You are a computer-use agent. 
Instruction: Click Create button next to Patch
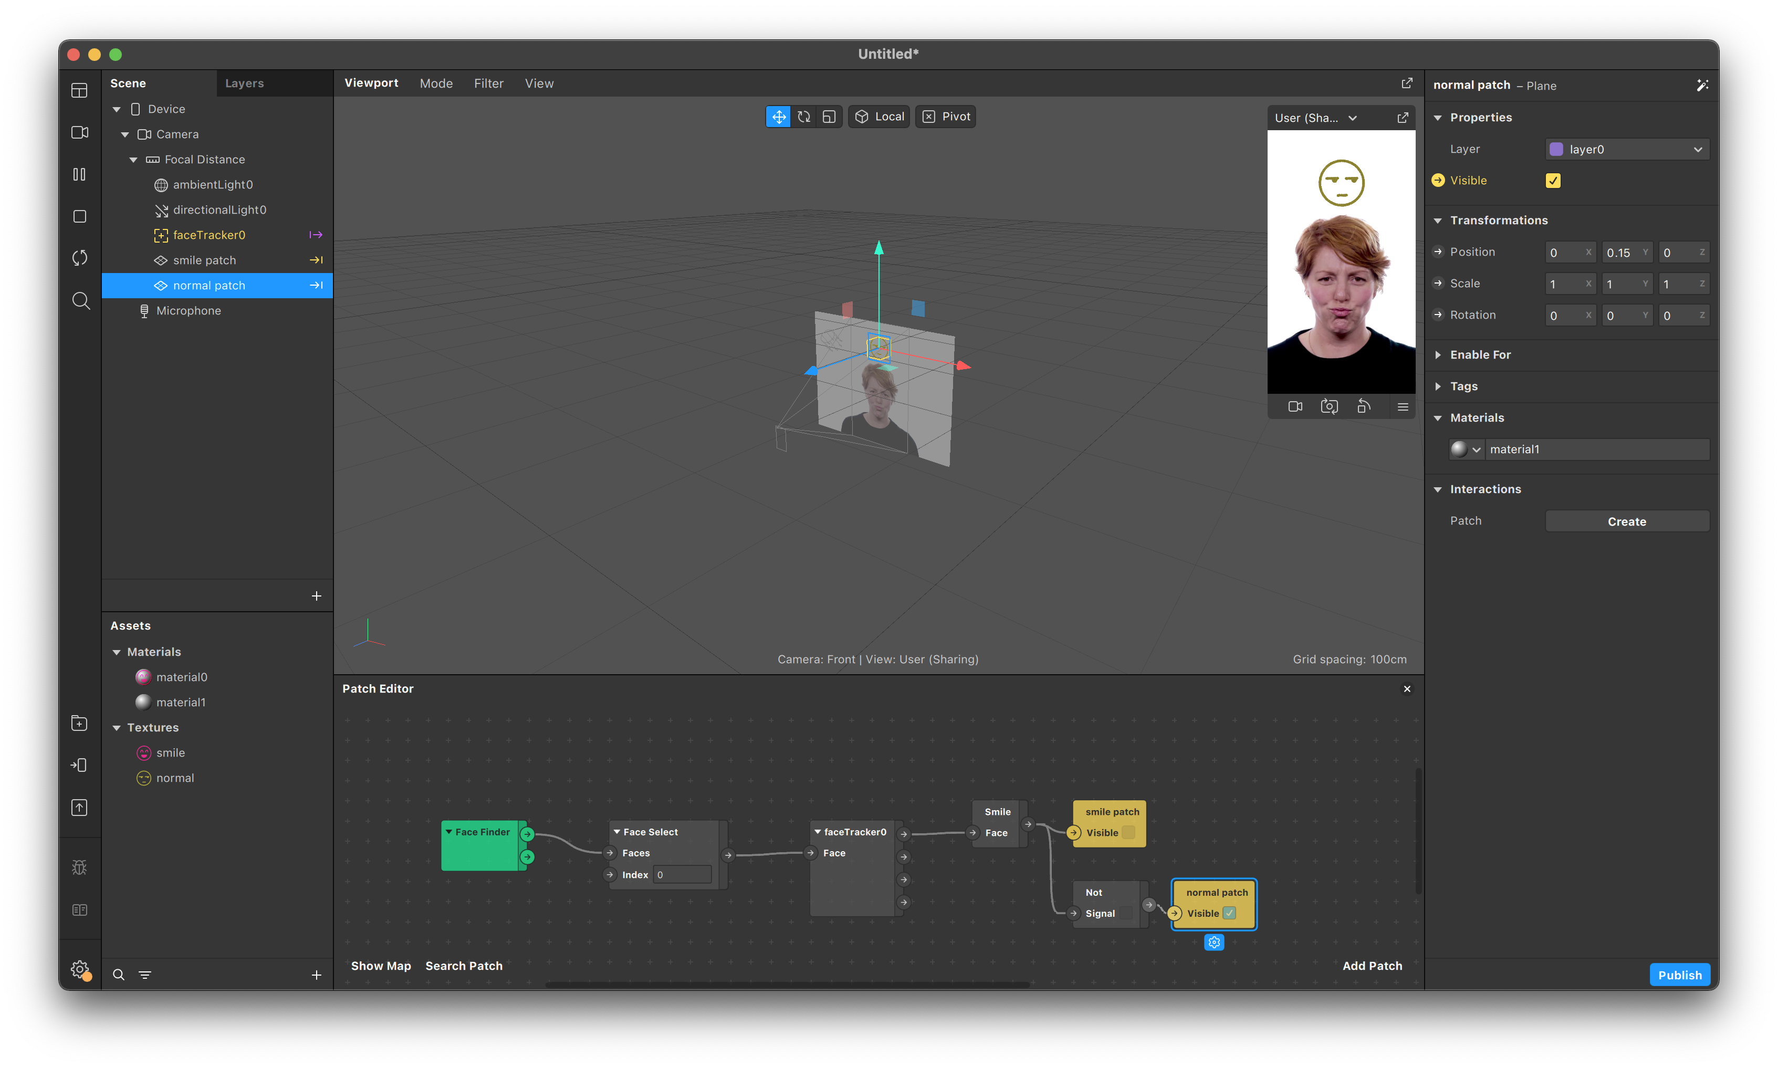click(x=1626, y=521)
